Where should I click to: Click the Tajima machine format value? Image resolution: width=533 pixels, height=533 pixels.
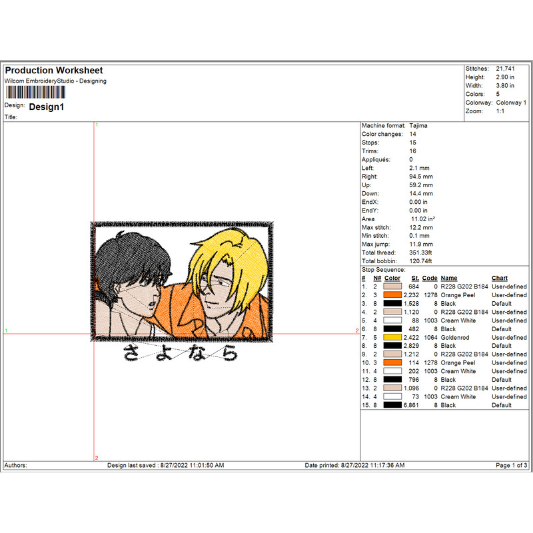pos(420,125)
